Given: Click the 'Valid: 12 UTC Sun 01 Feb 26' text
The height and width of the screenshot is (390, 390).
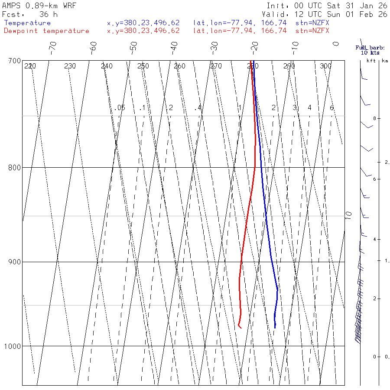Looking at the screenshot, I should coord(325,14).
